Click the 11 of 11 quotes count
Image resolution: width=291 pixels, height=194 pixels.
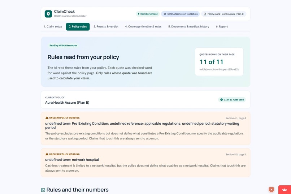(x=211, y=62)
